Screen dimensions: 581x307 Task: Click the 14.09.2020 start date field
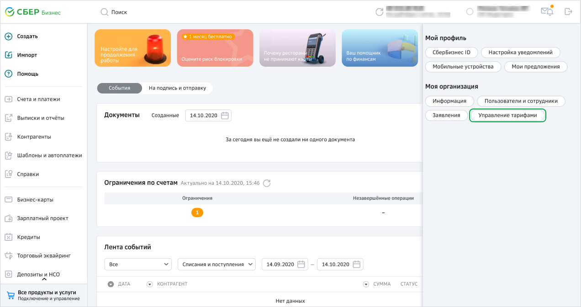point(285,264)
